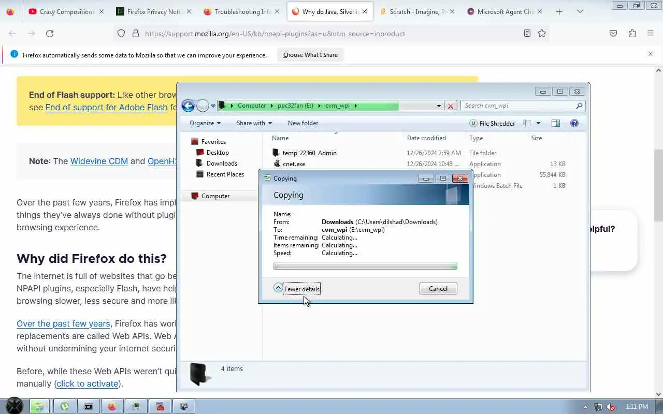The image size is (663, 414).
Task: Click cvm_wpi breadcrumb segment
Action: pyautogui.click(x=337, y=106)
